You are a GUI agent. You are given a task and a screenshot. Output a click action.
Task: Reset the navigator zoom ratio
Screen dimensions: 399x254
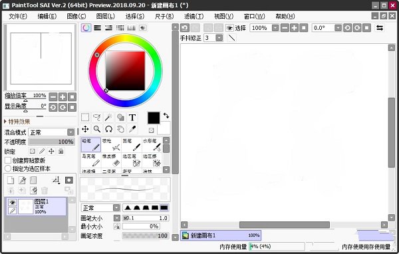[72, 96]
